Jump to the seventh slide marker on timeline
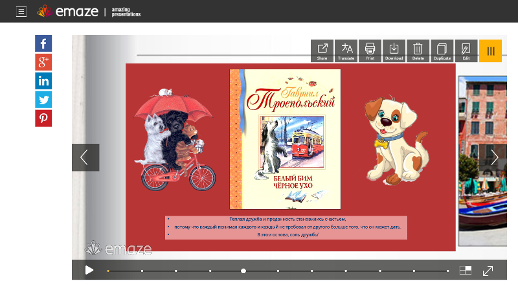This screenshot has height=281, width=518. (x=312, y=271)
